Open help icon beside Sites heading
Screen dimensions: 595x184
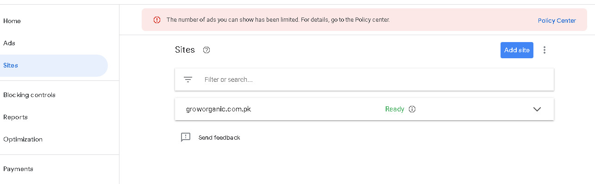coord(207,50)
